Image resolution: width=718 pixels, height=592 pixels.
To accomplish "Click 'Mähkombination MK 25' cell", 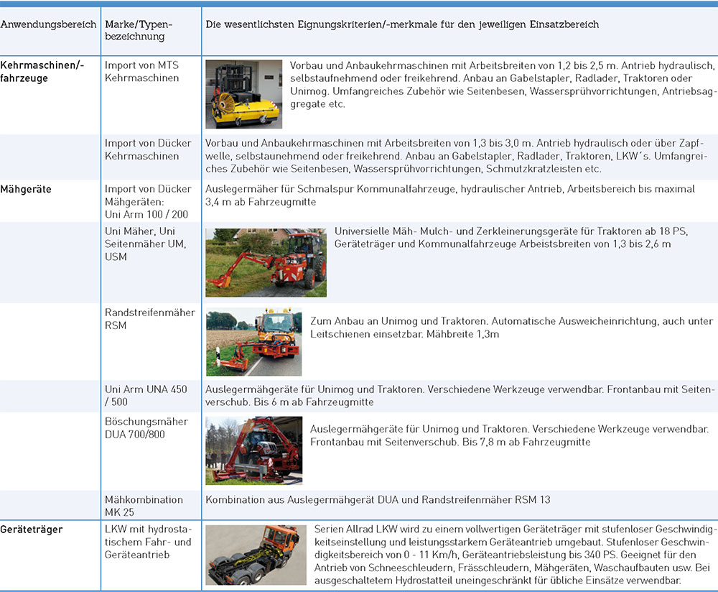I will (144, 506).
